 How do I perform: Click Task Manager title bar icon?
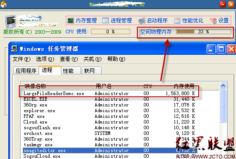[14, 49]
